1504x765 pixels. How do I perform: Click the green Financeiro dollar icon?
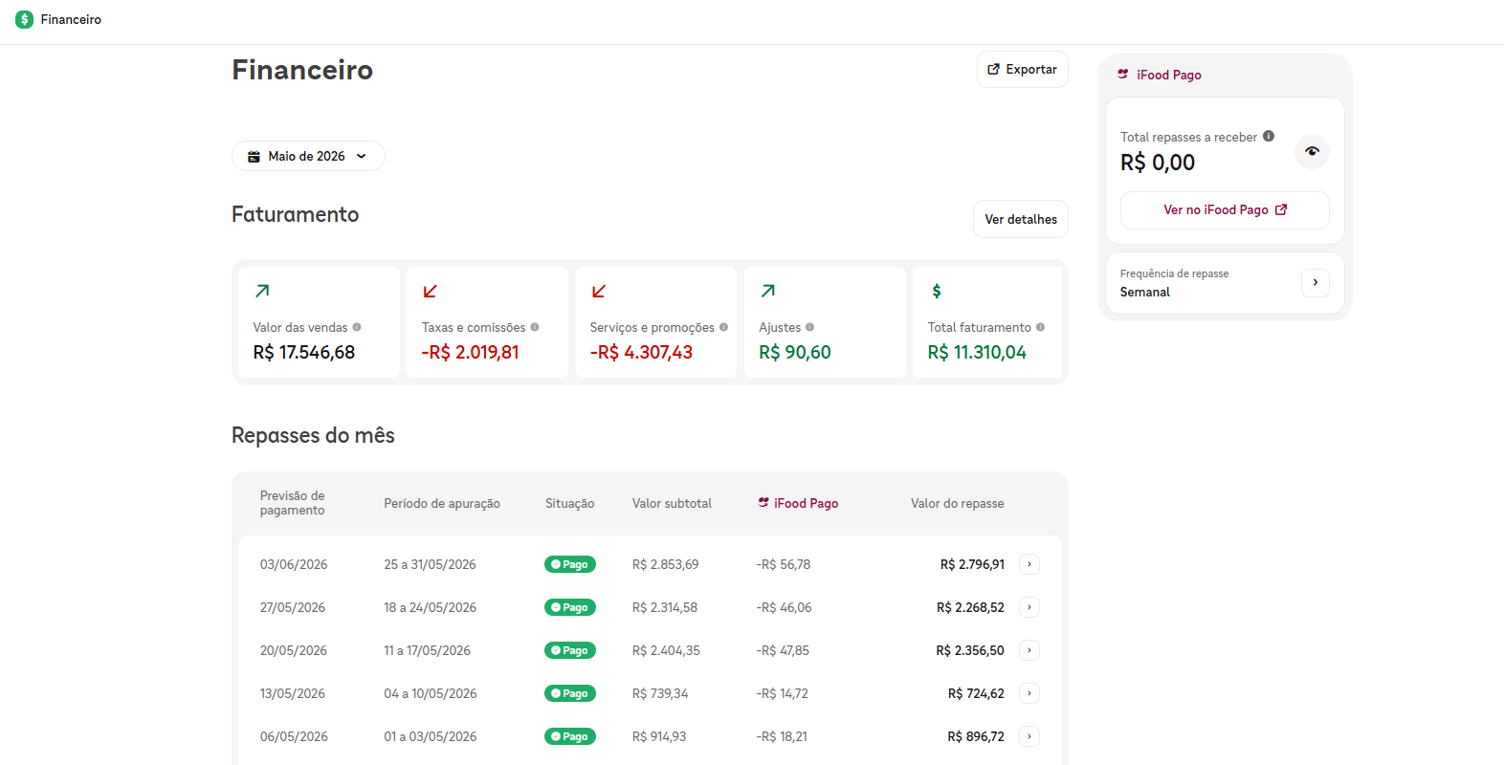coord(24,19)
